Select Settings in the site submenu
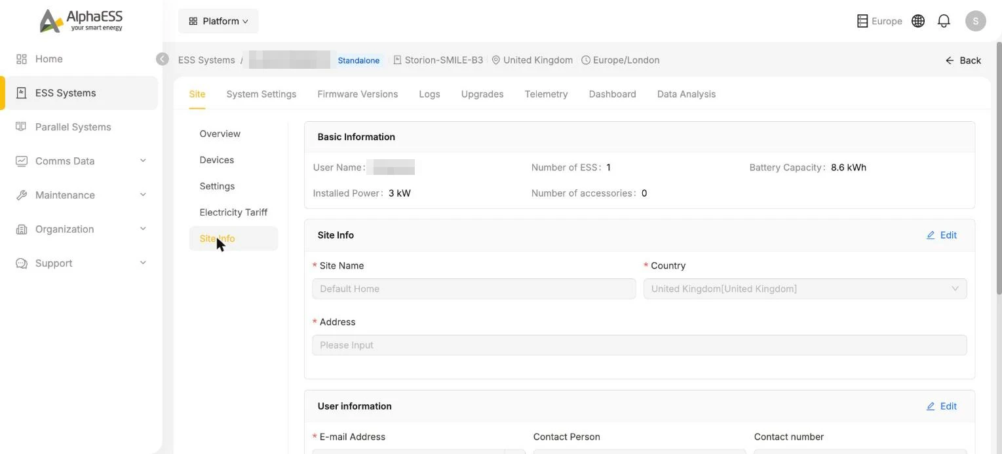This screenshot has height=454, width=1002. [233, 186]
